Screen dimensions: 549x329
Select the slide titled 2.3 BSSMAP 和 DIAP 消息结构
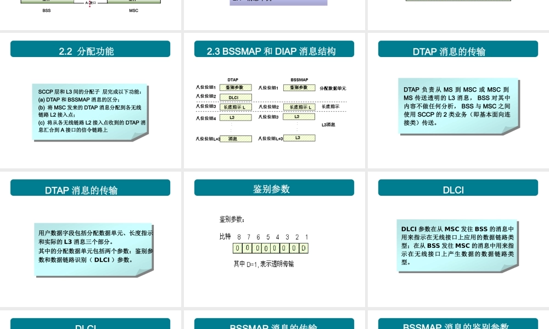[x=274, y=101]
